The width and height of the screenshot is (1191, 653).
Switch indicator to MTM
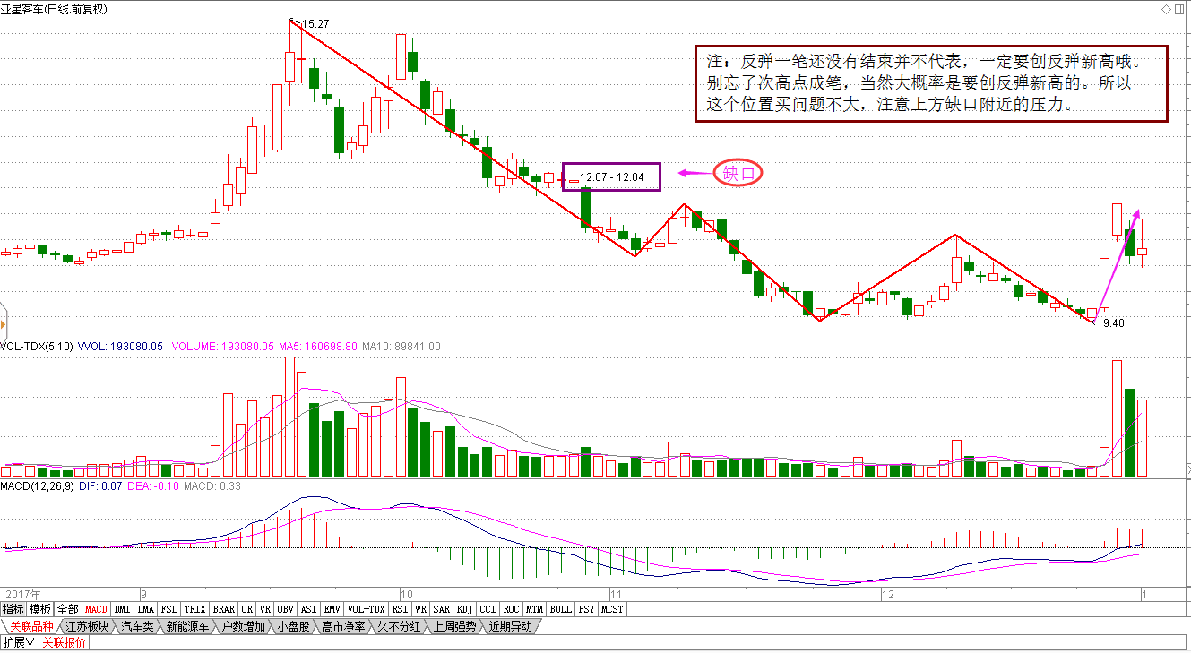pyautogui.click(x=534, y=609)
